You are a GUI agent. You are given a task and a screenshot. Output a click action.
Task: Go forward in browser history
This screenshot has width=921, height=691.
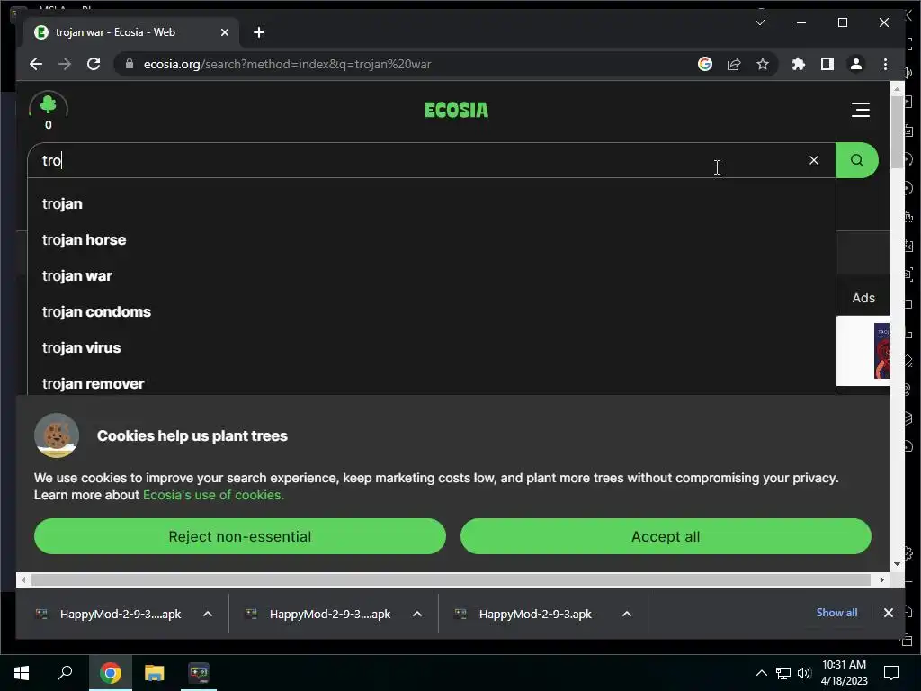[65, 64]
